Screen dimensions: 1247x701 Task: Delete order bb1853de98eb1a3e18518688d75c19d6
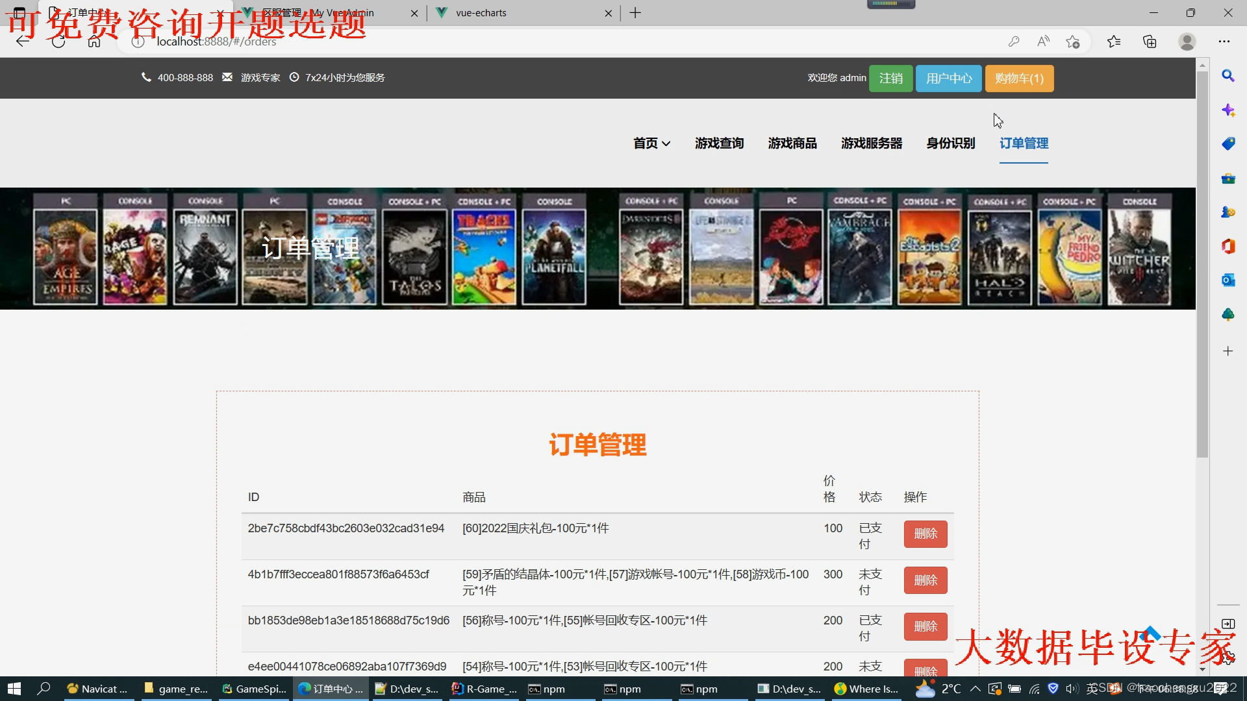point(926,626)
